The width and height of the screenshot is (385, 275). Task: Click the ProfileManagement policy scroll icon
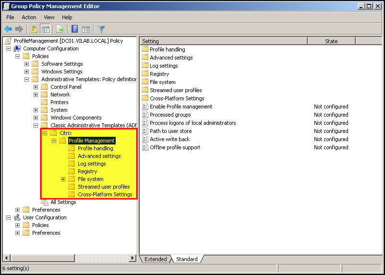(x=8, y=41)
